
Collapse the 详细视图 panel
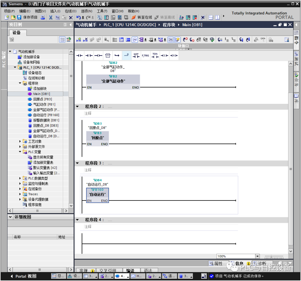[10, 217]
